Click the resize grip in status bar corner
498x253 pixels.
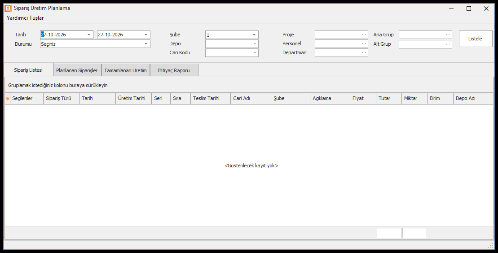tap(490, 245)
